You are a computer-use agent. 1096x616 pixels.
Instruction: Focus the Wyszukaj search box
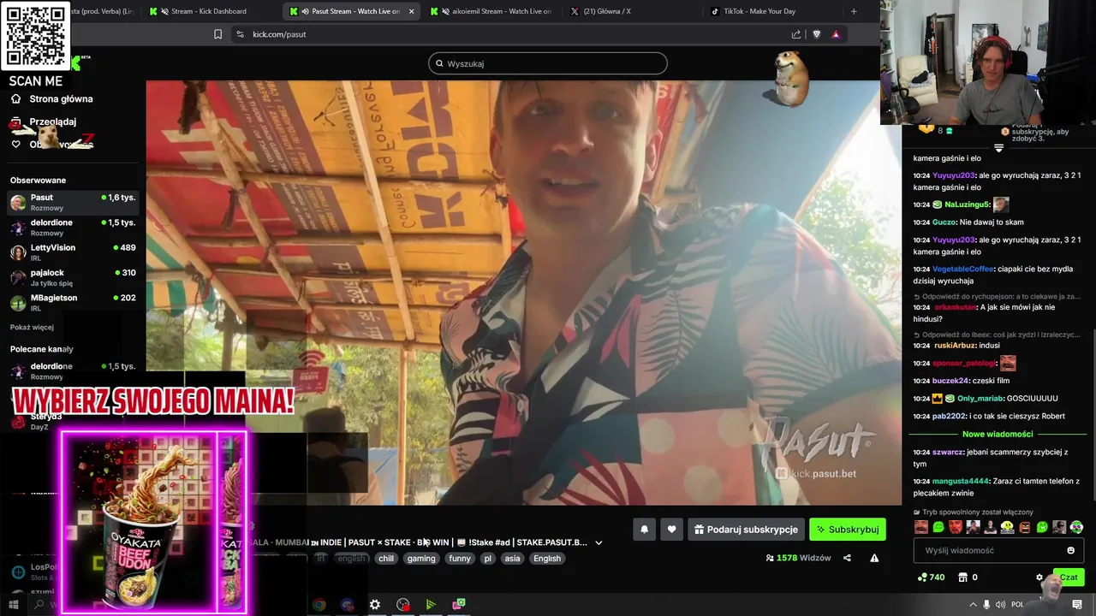pyautogui.click(x=548, y=63)
